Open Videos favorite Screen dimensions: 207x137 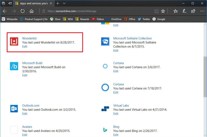pos(98,19)
